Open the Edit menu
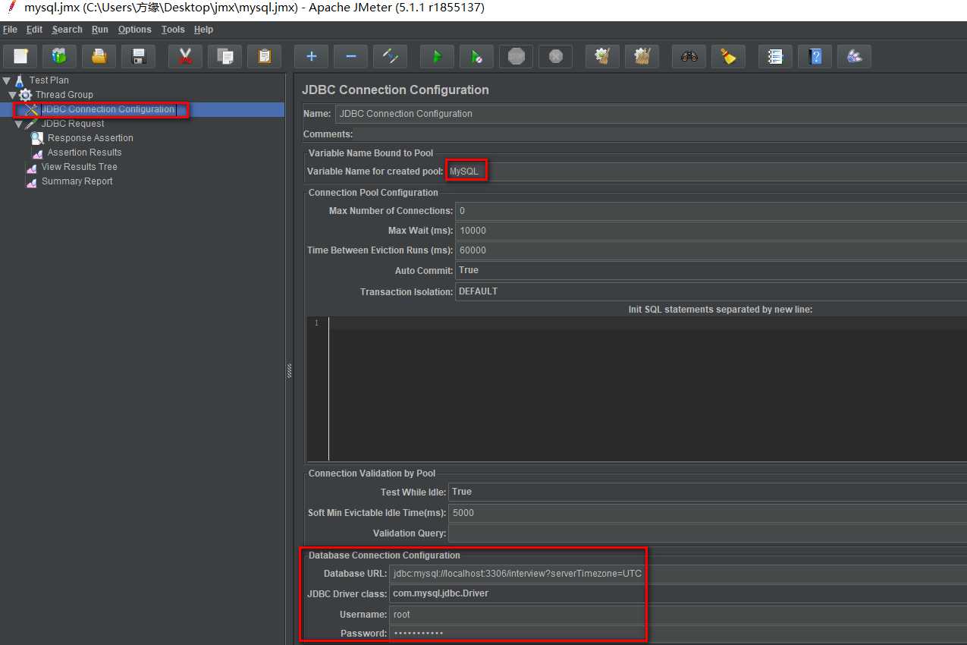The width and height of the screenshot is (967, 645). (34, 30)
